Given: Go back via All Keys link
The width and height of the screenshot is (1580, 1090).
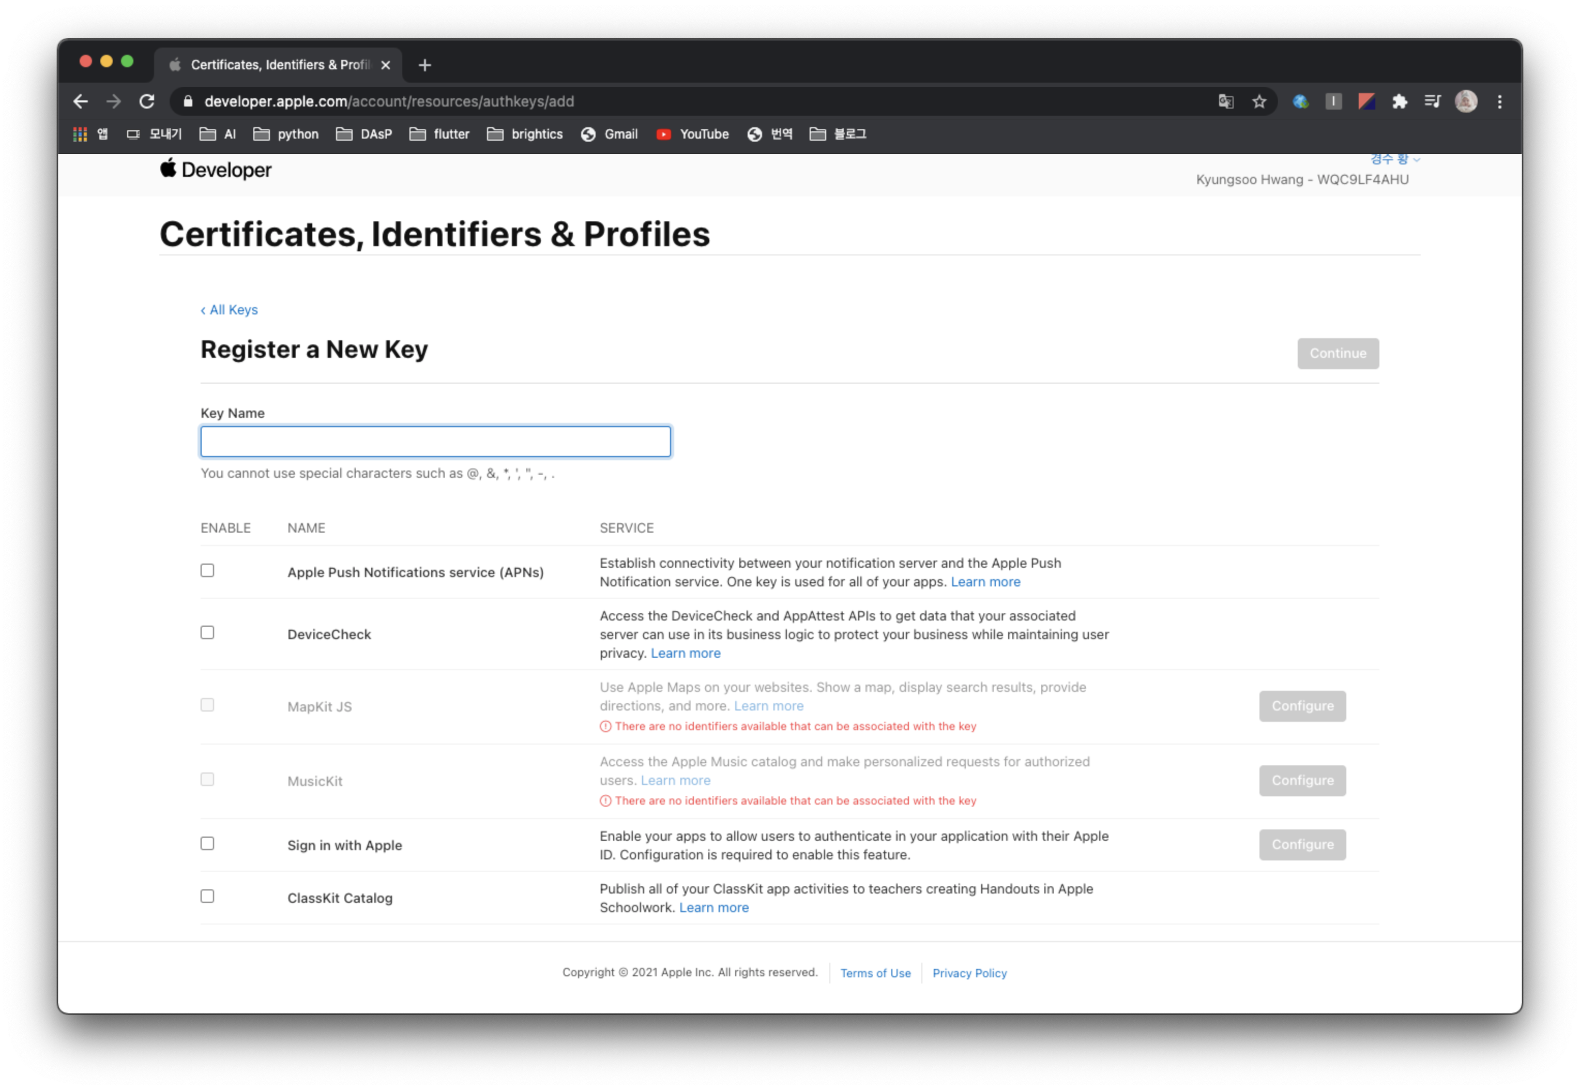Looking at the screenshot, I should [x=230, y=310].
